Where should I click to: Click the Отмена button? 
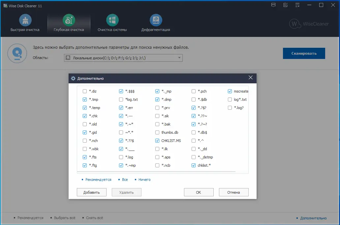[233, 192]
